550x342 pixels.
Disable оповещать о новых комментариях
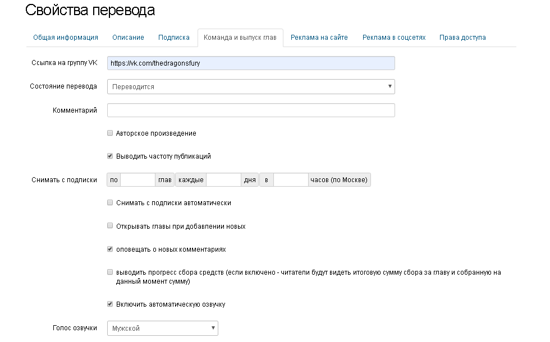pyautogui.click(x=110, y=249)
